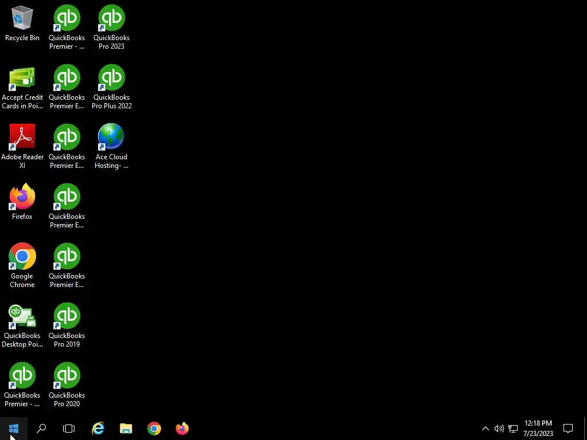Open taskbar Search magnifier
Screen dimensions: 587x440
41,429
